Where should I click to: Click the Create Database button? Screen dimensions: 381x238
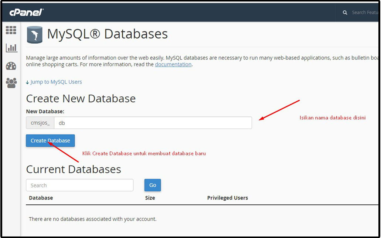click(x=50, y=140)
